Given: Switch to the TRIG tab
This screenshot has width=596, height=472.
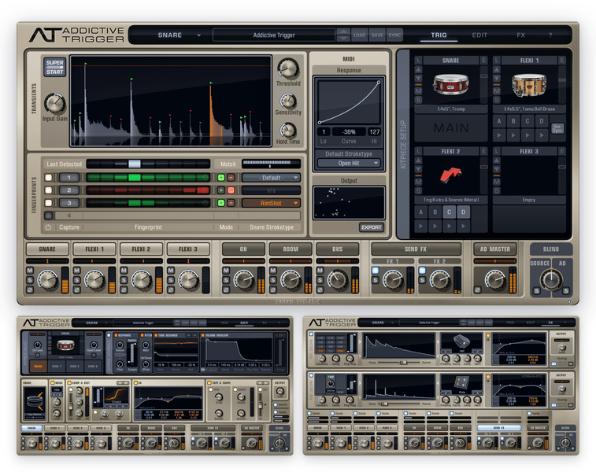Looking at the screenshot, I should [x=439, y=35].
